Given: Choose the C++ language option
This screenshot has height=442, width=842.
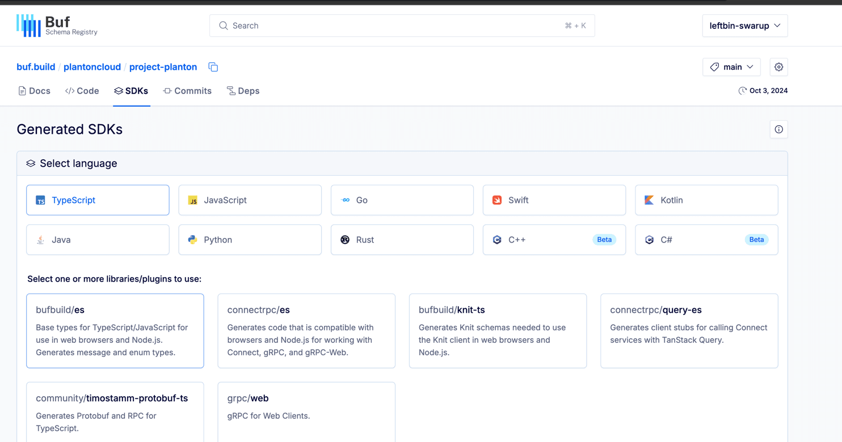Looking at the screenshot, I should pyautogui.click(x=554, y=240).
